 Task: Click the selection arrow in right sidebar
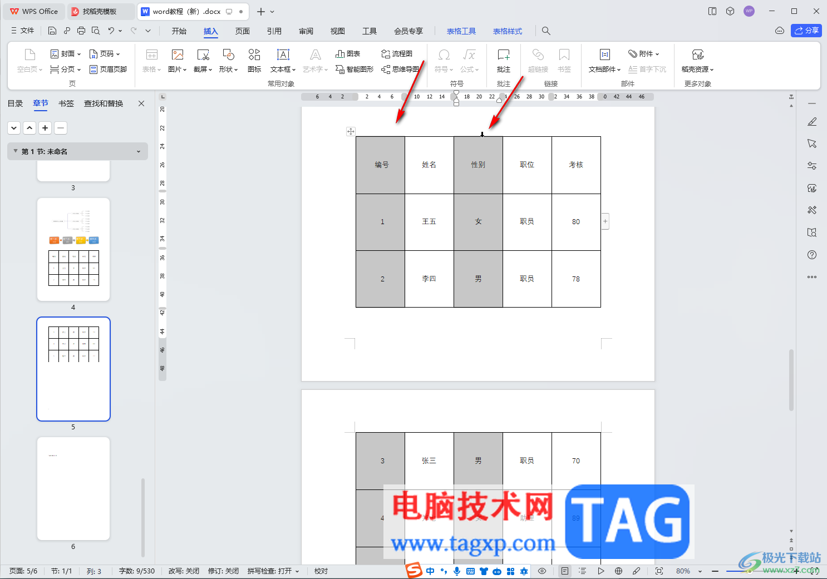coord(812,143)
